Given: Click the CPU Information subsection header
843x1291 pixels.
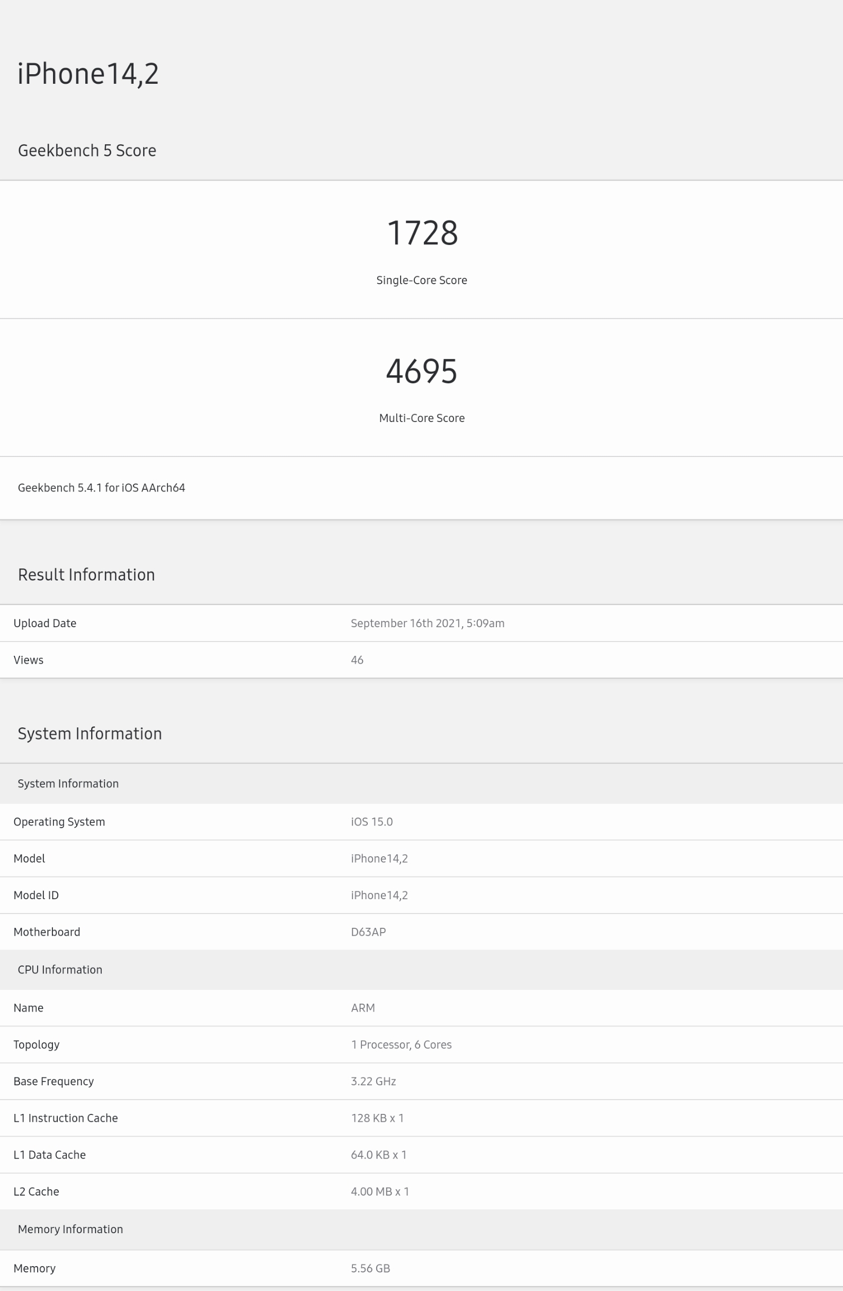Looking at the screenshot, I should point(60,969).
